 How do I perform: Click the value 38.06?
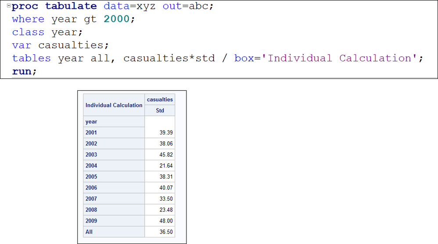pyautogui.click(x=166, y=144)
